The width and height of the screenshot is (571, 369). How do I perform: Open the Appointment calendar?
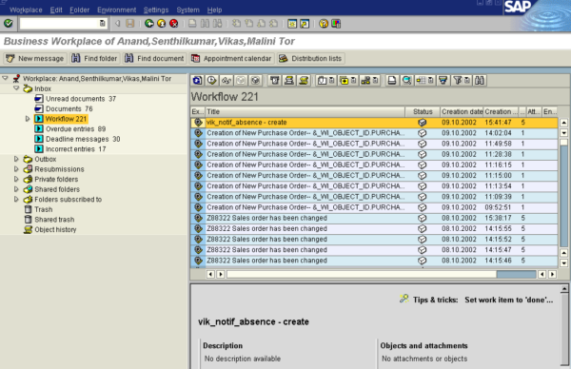[231, 59]
